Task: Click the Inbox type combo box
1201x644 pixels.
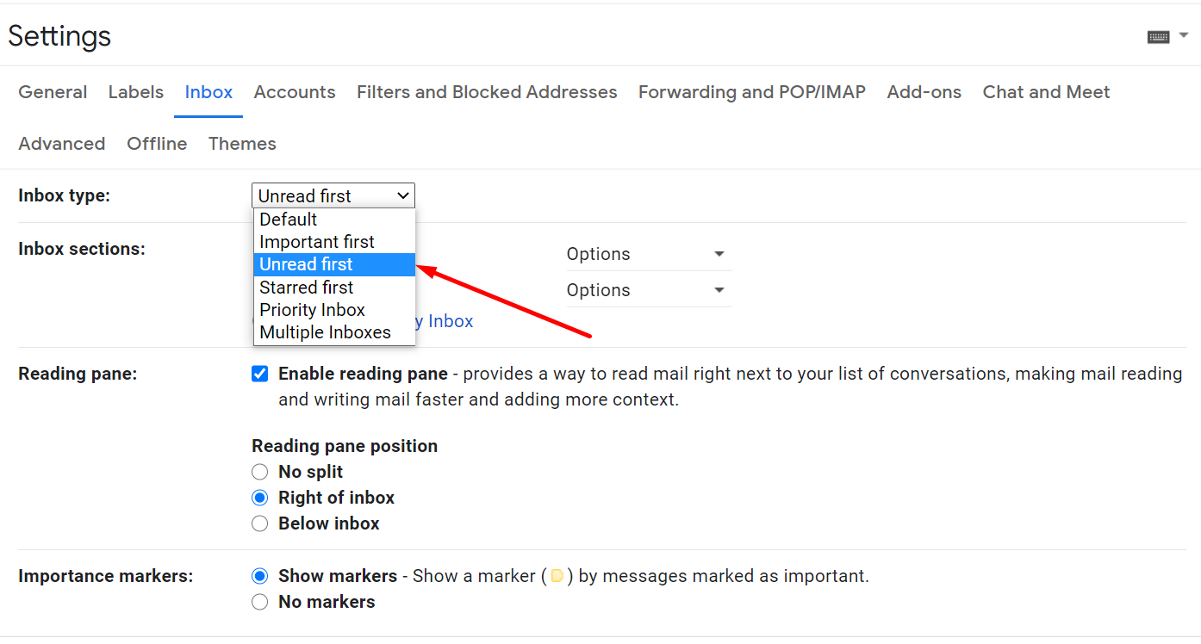Action: coord(333,195)
